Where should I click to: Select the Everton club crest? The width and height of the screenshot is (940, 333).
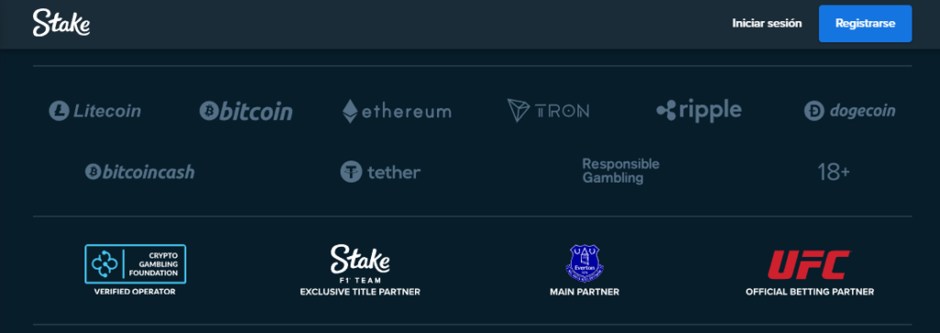pyautogui.click(x=585, y=263)
